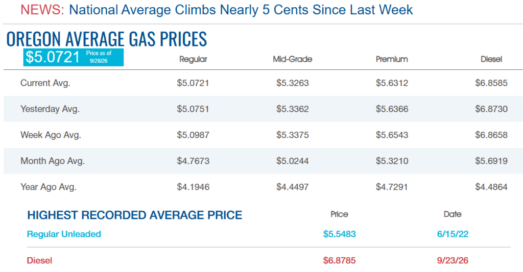Click the Oregon Average Gas Prices heading
This screenshot has width=523, height=272.
107,39
